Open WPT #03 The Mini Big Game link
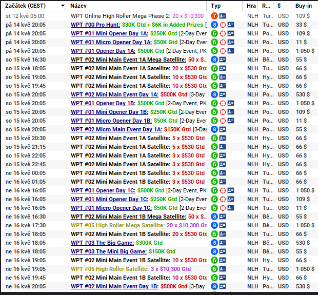The image size is (318, 295). pyautogui.click(x=109, y=251)
